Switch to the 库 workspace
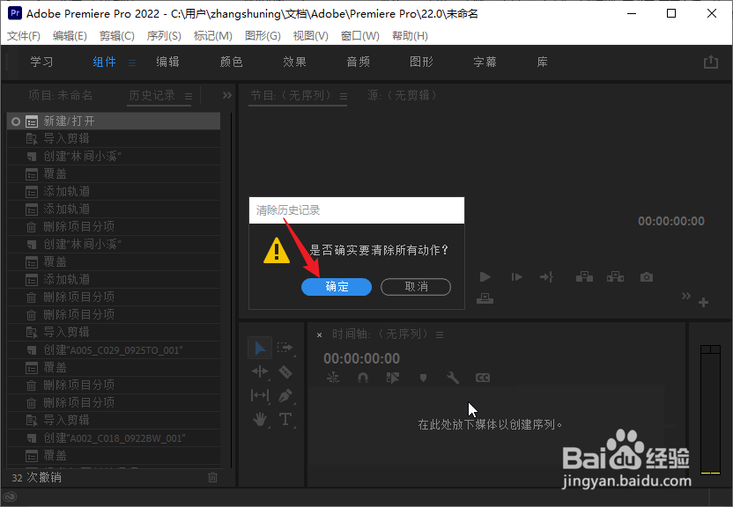Screen dimensions: 733x507 point(543,62)
